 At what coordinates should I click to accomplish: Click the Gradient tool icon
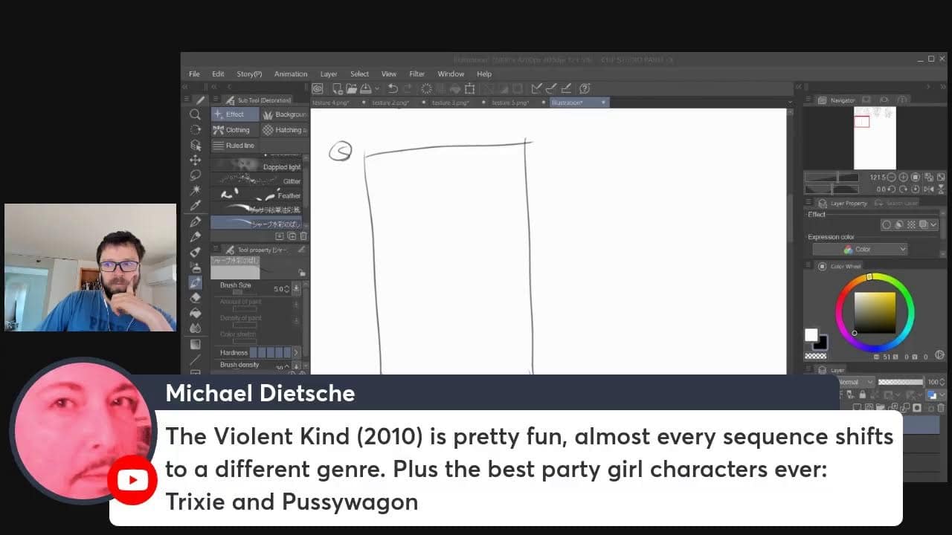[195, 344]
